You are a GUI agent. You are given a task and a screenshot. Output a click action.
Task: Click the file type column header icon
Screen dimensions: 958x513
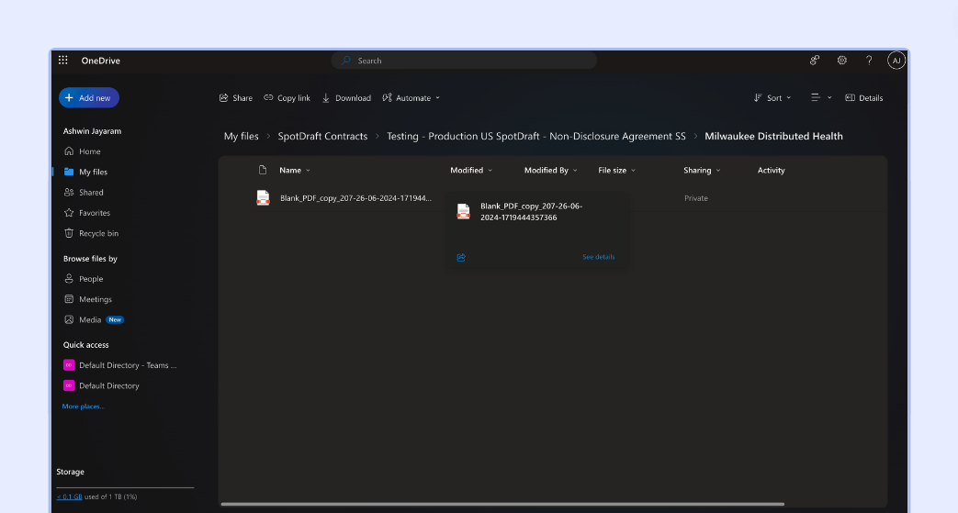point(263,170)
